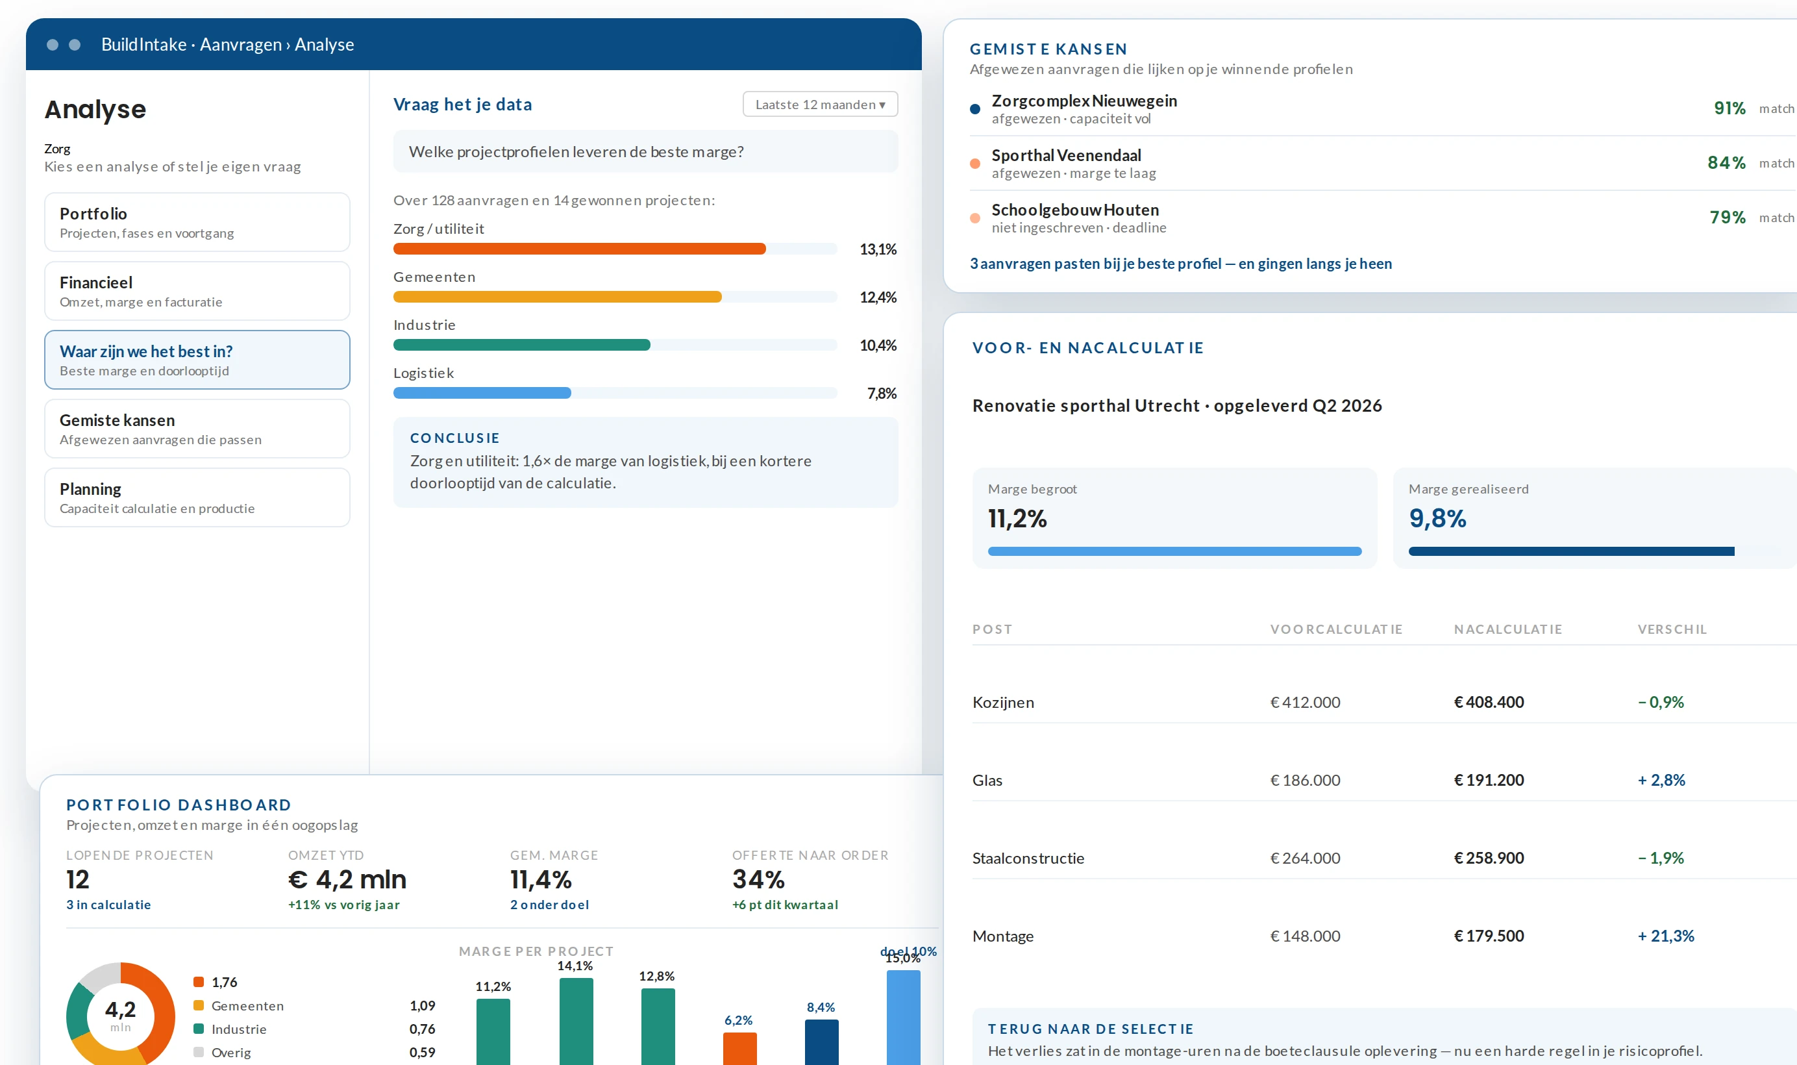Screen dimensions: 1797x1065
Task: Click the 4,2 mln donut chart
Action: (121, 1016)
